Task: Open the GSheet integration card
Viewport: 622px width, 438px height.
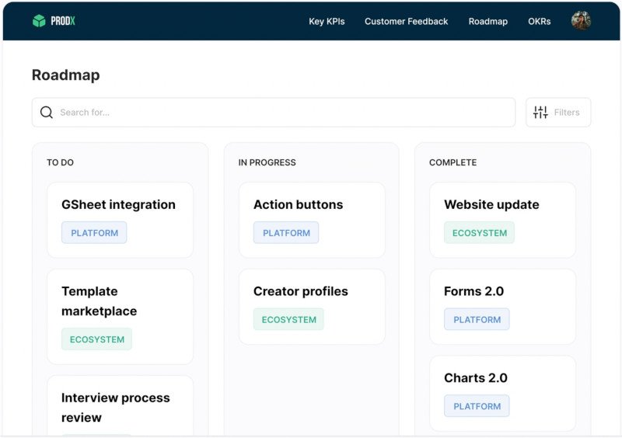Action: tap(121, 220)
